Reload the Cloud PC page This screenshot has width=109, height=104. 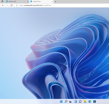(x=12, y=6)
